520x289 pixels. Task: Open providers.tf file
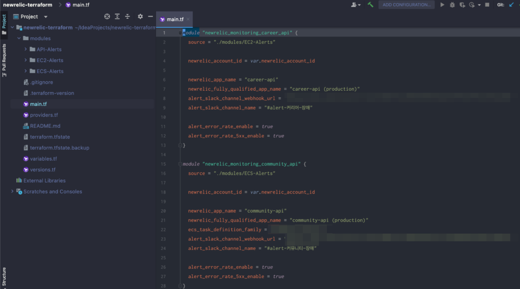41,115
